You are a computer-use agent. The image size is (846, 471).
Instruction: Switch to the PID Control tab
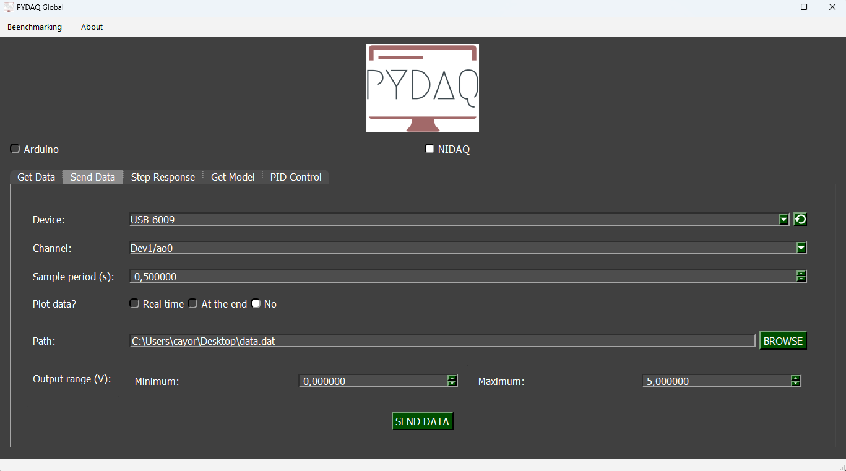(296, 177)
